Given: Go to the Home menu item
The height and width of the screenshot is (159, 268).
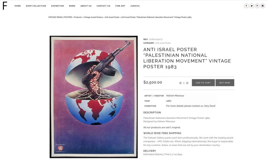Looking at the screenshot, I should coord(18,6).
